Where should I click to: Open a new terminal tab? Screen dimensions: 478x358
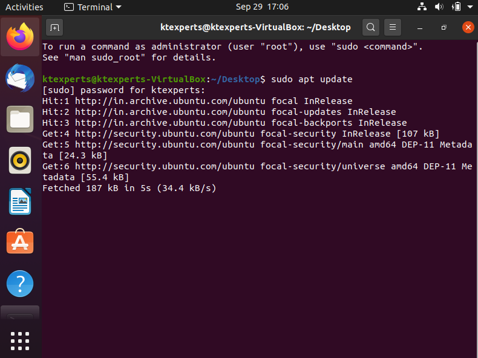click(x=54, y=28)
